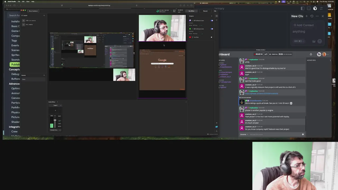Open phaser.io link in Firebot chat
Screen dimensions: 338x190
261,93
